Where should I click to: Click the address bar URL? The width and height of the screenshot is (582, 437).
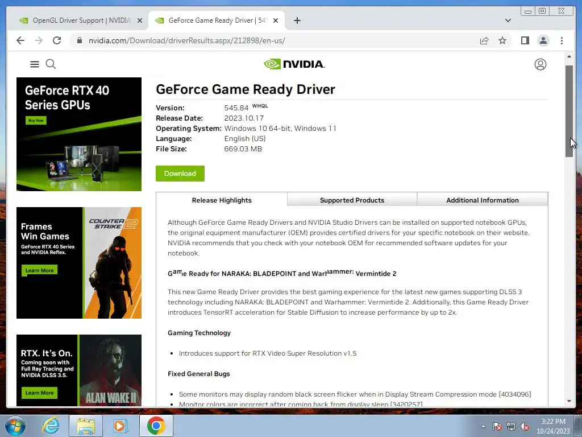(186, 40)
